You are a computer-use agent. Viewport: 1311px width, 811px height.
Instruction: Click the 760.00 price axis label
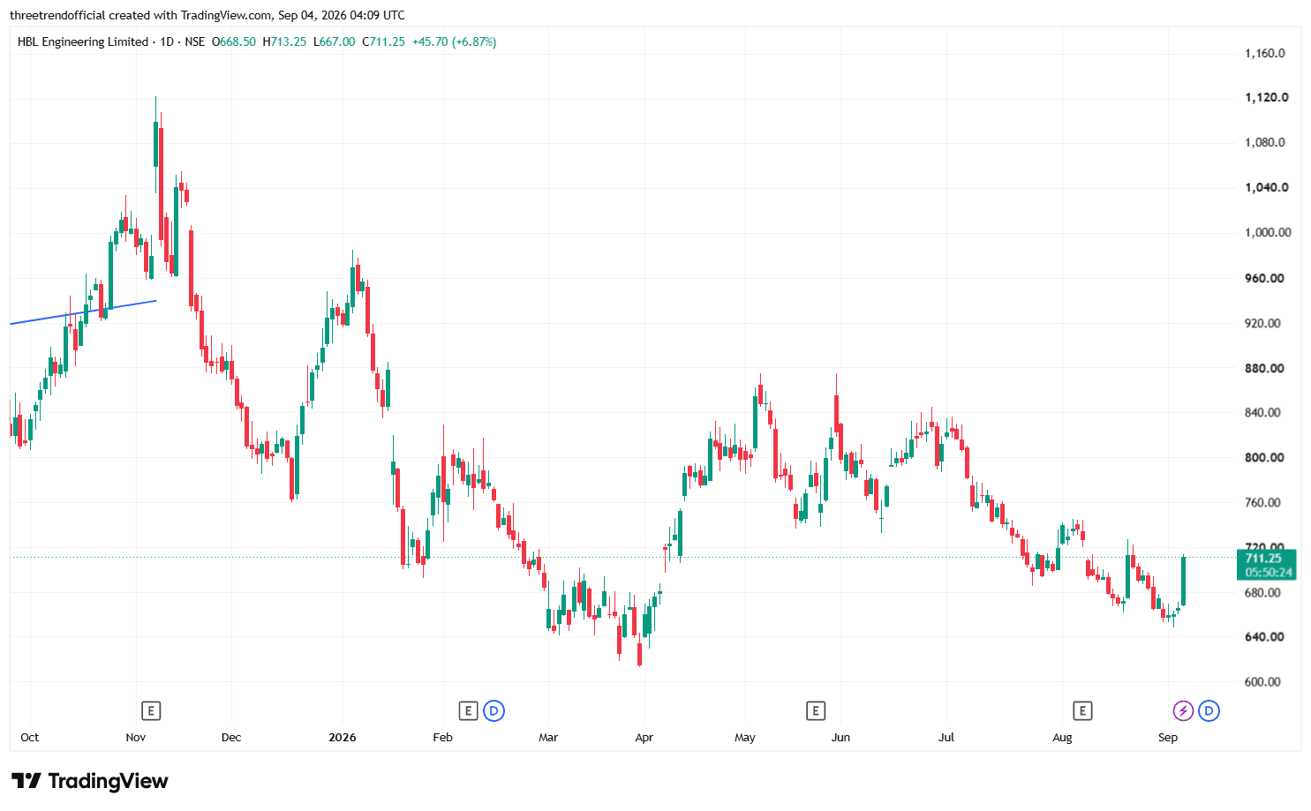click(x=1262, y=502)
